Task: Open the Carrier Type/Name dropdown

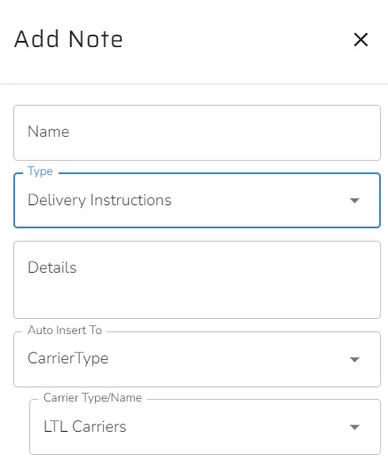Action: point(205,426)
